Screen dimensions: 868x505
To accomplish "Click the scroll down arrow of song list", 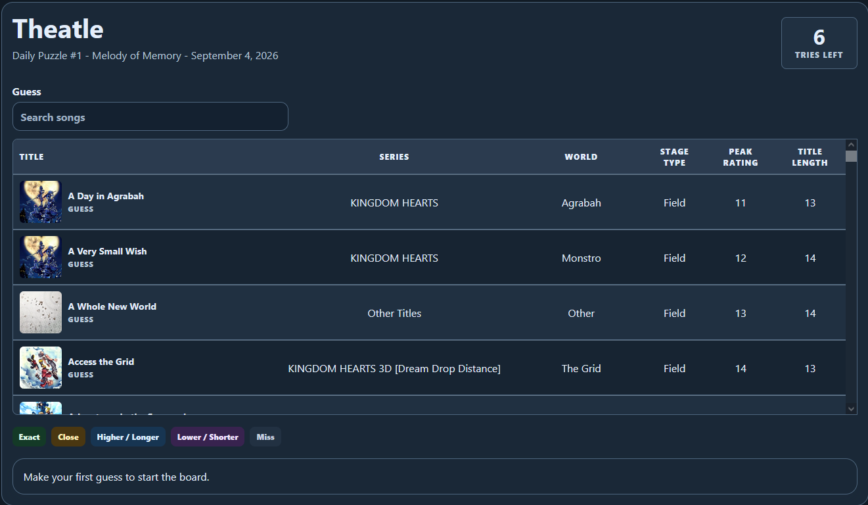I will [852, 409].
